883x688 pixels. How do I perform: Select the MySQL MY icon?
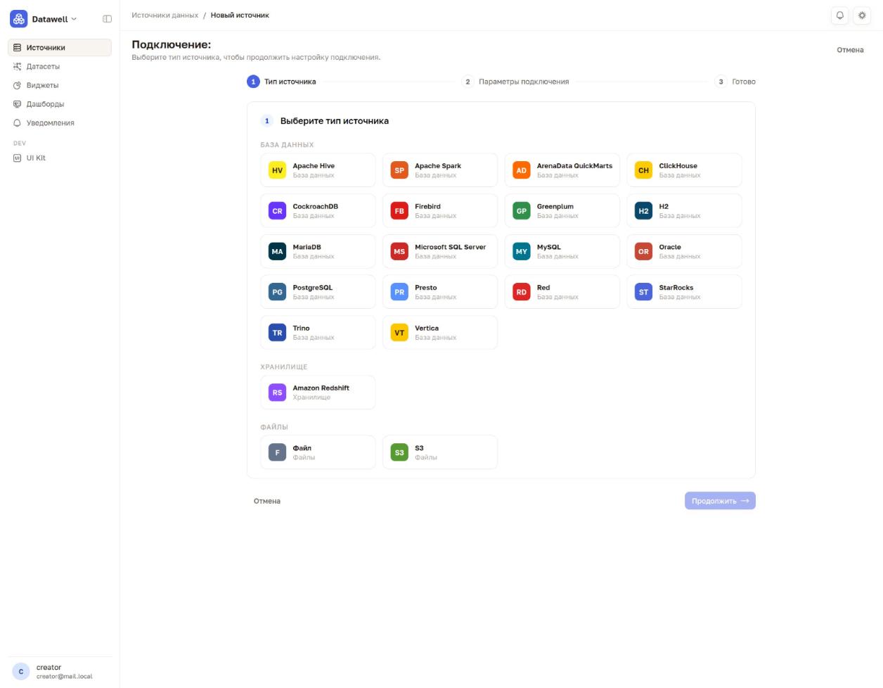point(522,252)
